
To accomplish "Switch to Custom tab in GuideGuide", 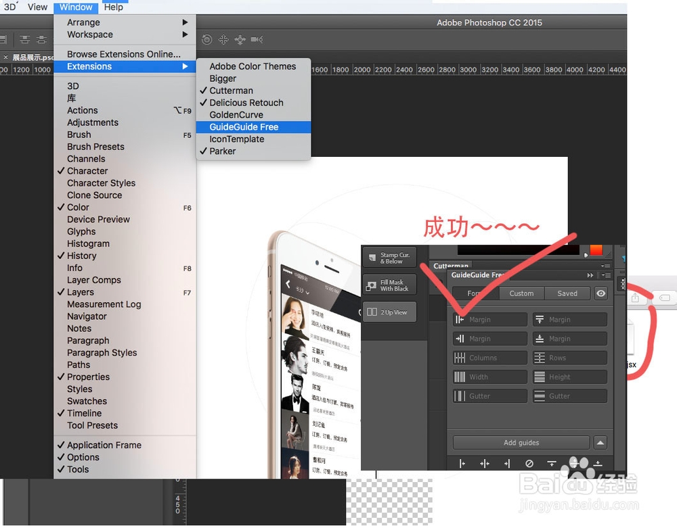I will (521, 293).
